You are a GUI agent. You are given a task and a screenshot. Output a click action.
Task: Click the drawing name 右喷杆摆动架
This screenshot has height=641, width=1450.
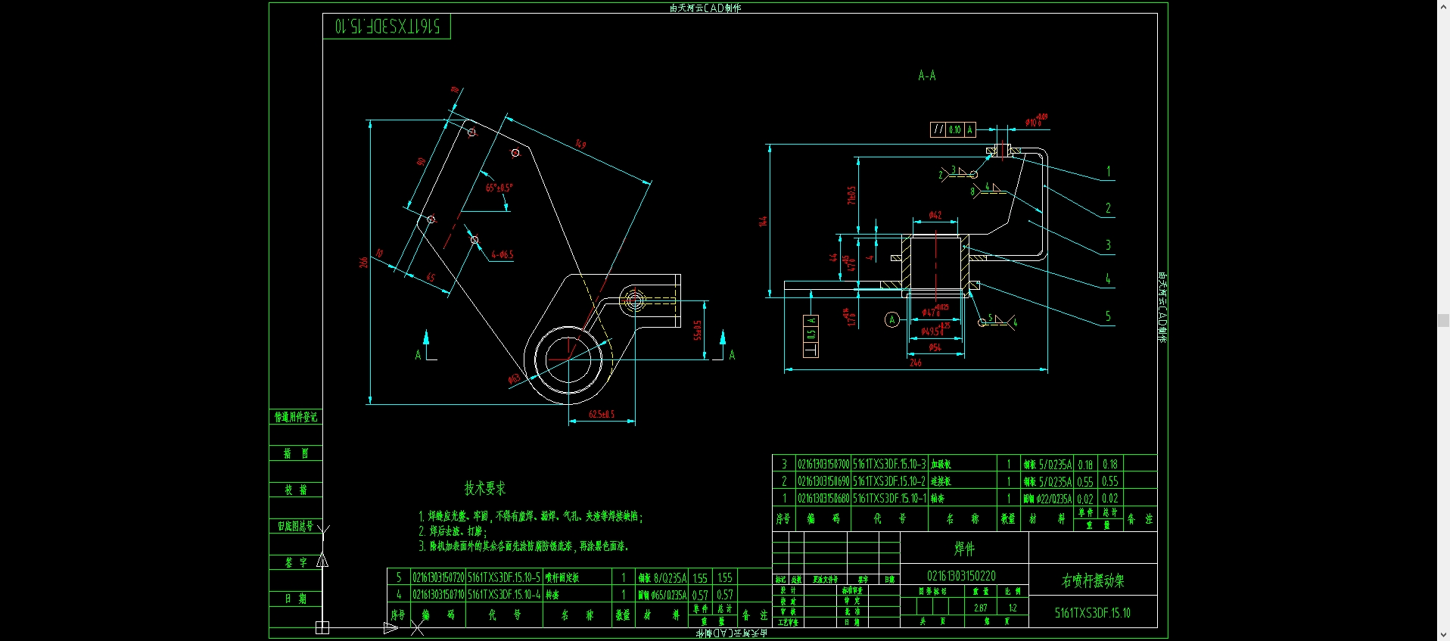click(x=1093, y=580)
